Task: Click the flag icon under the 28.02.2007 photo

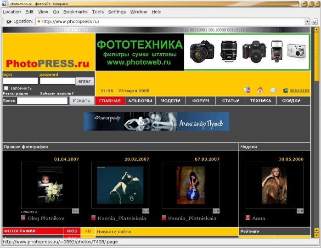Action: (x=94, y=218)
